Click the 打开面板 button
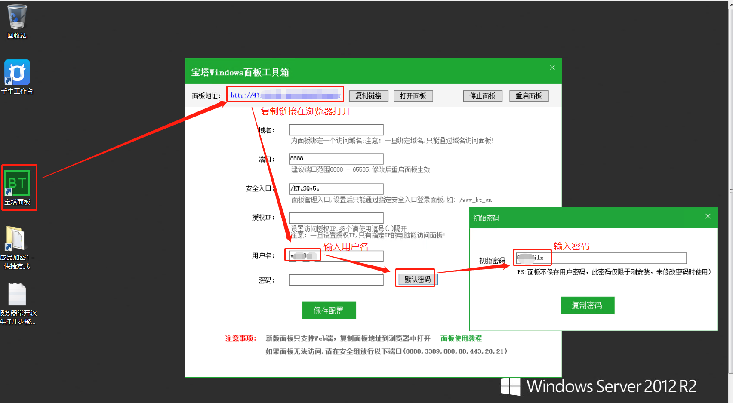Screen dimensions: 733x403 tap(413, 96)
